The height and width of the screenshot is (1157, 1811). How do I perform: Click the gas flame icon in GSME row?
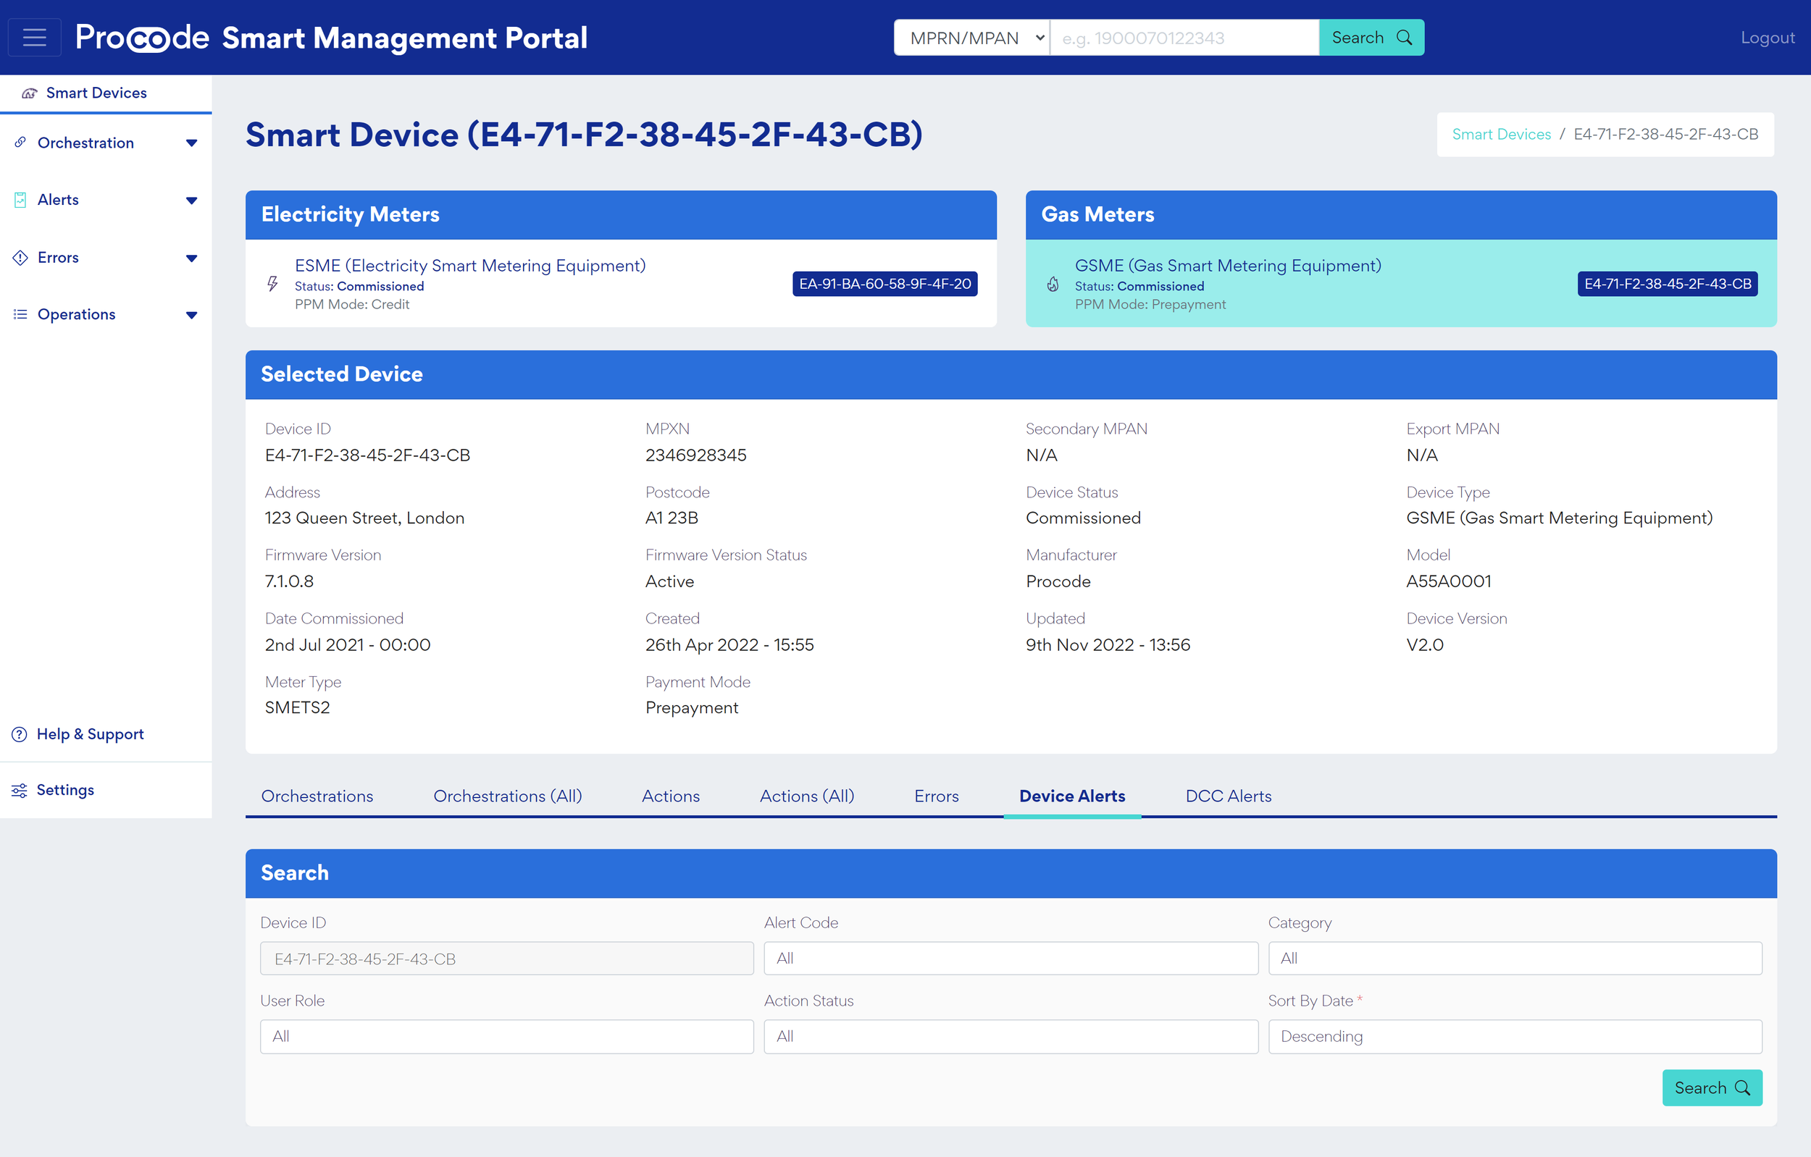[1053, 284]
